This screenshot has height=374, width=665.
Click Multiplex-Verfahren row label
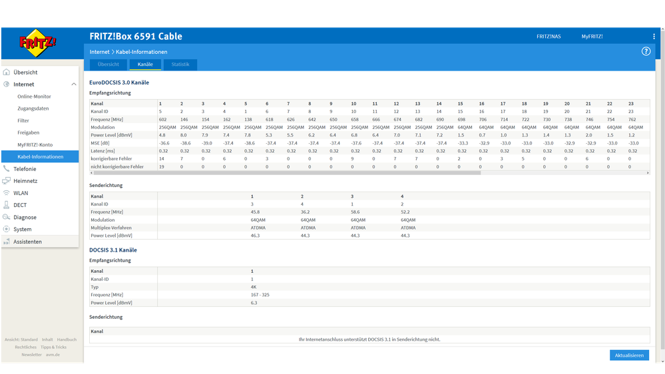111,228
